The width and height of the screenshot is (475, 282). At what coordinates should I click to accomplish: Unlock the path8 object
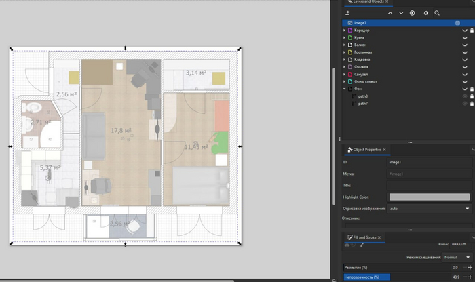click(471, 96)
